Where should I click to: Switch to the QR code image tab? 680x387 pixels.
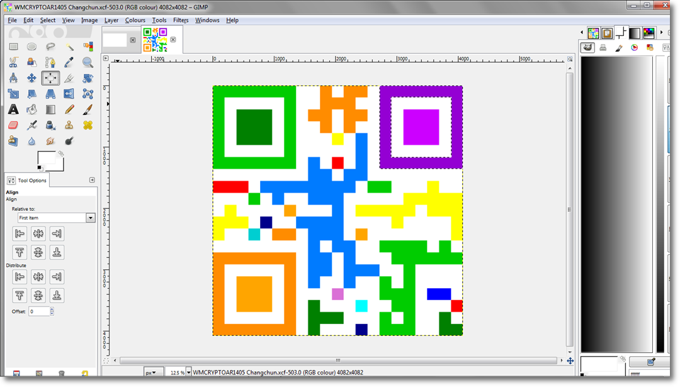coord(156,40)
